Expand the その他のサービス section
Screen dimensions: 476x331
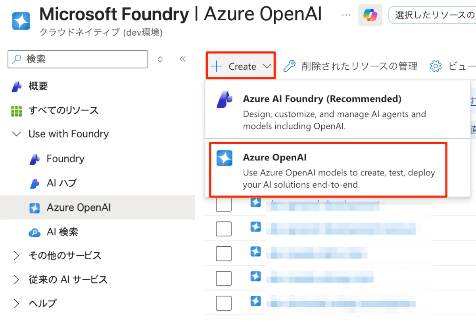point(17,256)
